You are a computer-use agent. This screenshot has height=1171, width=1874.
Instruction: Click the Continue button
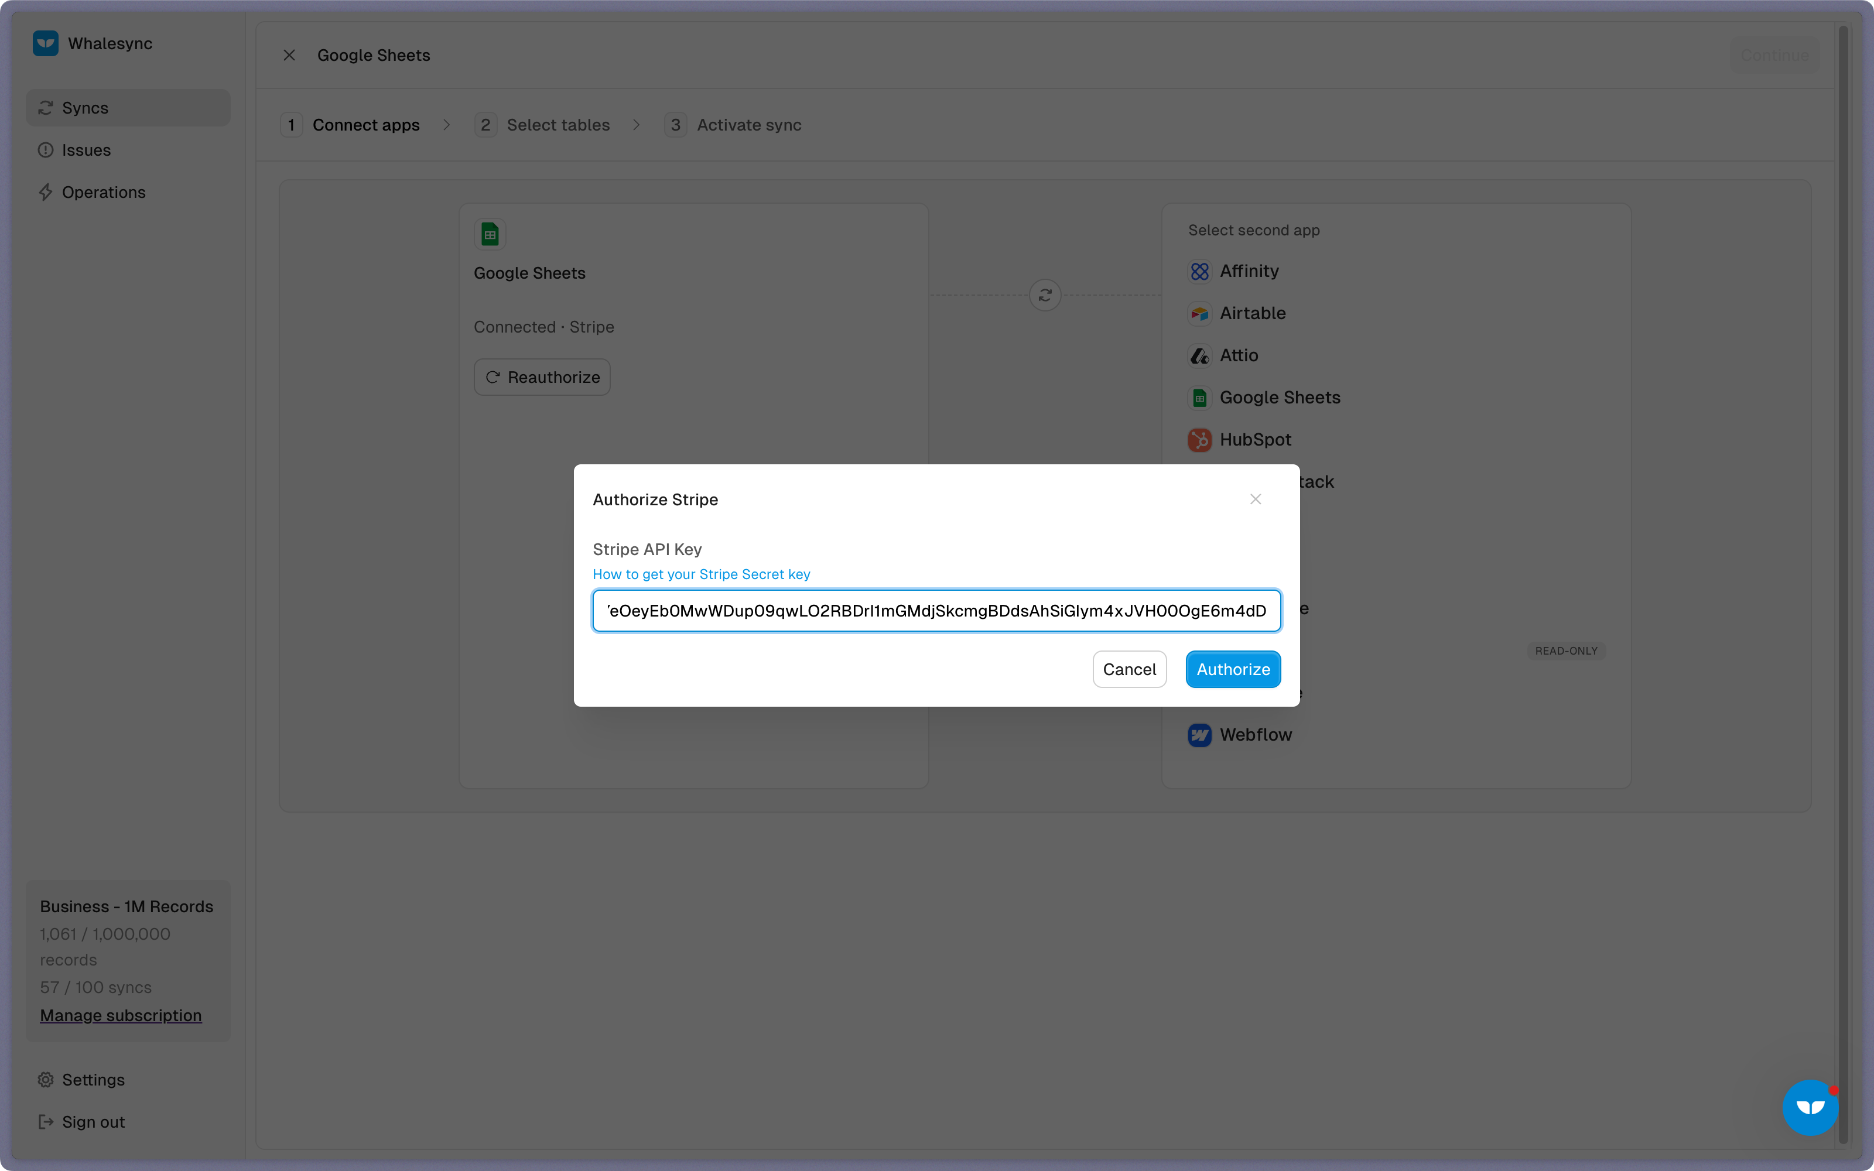1775,55
